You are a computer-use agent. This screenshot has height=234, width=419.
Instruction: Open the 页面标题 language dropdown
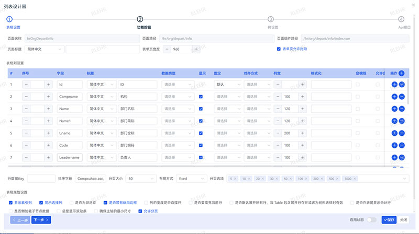click(x=45, y=49)
